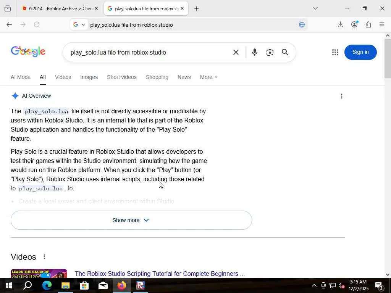
Task: Open Firefox View tab list icon
Action: click(x=8, y=8)
